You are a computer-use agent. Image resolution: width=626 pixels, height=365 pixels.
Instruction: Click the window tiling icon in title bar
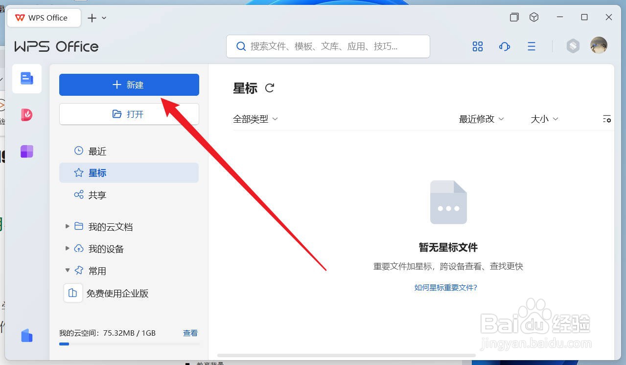tap(514, 17)
